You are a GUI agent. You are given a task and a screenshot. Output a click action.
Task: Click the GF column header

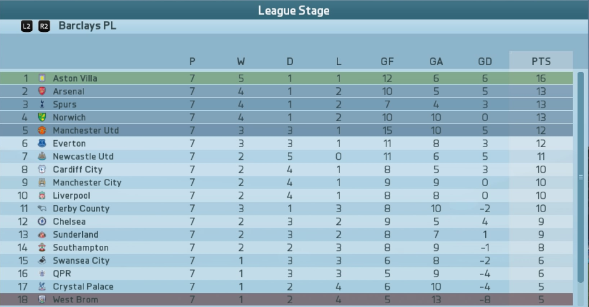tap(387, 61)
